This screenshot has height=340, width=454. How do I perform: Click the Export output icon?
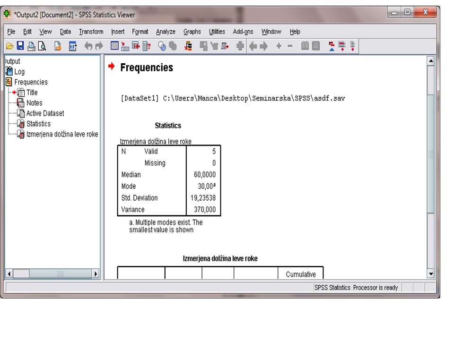(x=58, y=46)
